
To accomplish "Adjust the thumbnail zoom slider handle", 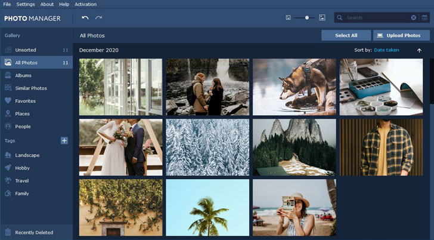I will 306,18.
